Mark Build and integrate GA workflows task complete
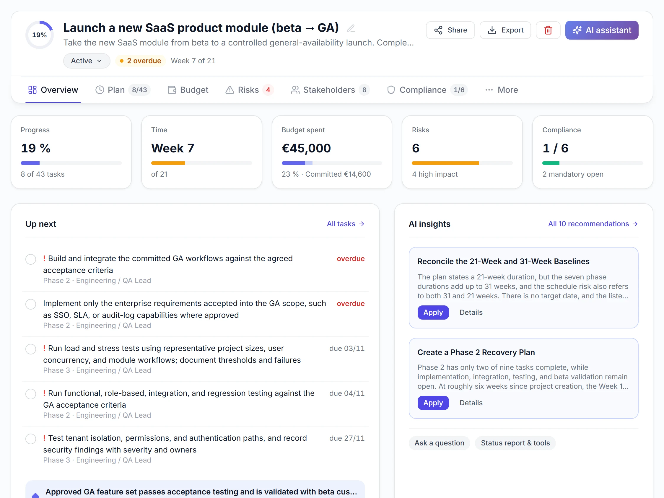 pyautogui.click(x=31, y=259)
